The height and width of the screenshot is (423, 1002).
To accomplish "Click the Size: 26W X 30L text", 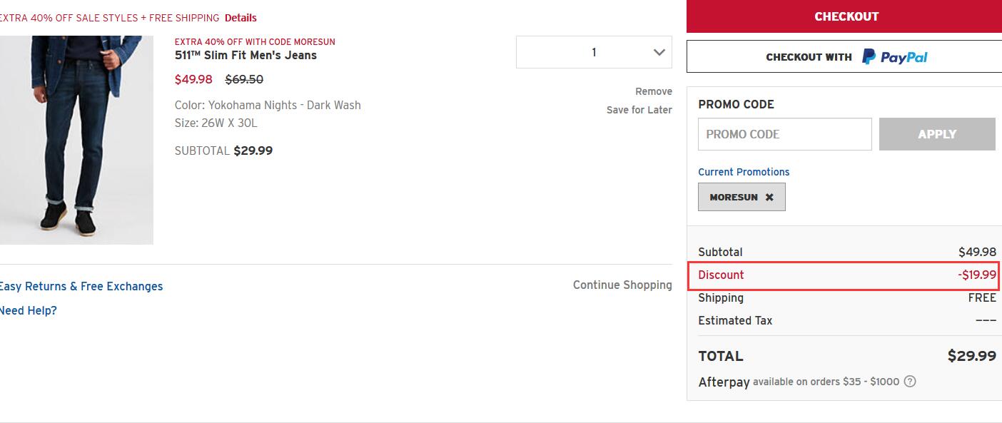I will coord(216,123).
